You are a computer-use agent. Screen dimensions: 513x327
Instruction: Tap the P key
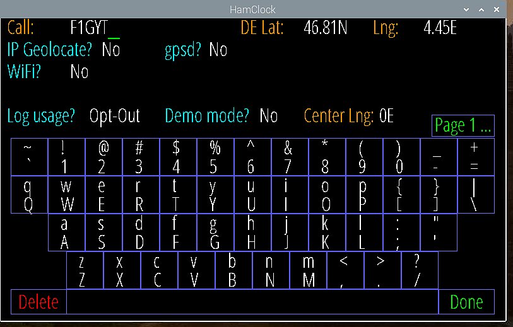tap(365, 195)
